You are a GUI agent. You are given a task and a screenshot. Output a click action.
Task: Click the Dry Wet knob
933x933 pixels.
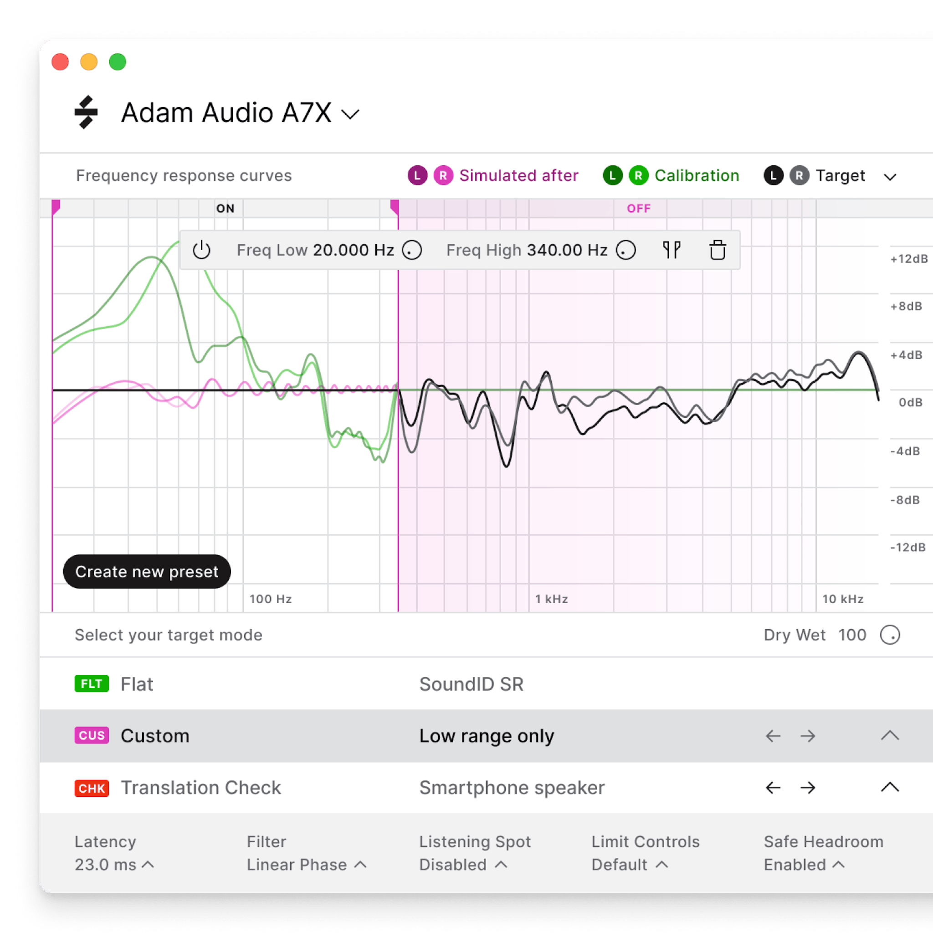890,635
